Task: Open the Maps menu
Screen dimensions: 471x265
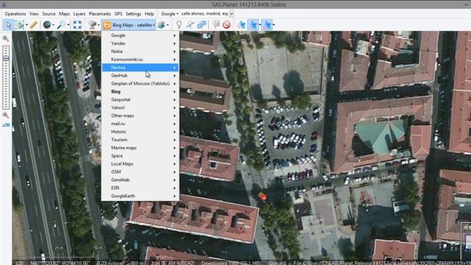Action: coord(64,14)
